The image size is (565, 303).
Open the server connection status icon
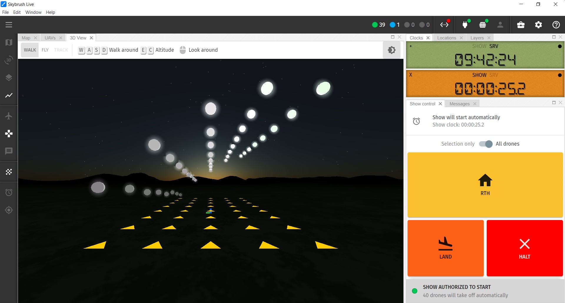[x=444, y=25]
